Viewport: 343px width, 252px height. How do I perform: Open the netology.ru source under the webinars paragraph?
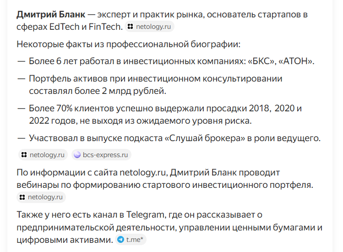click(46, 197)
